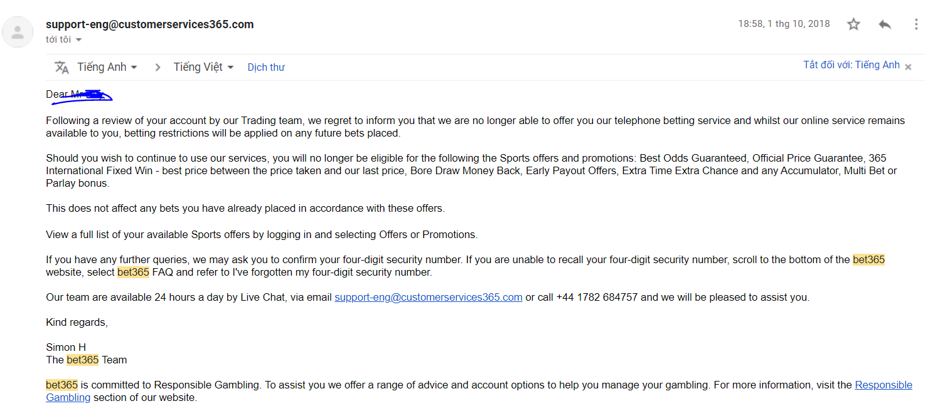Click the sender avatar icon
The height and width of the screenshot is (416, 928).
18,32
